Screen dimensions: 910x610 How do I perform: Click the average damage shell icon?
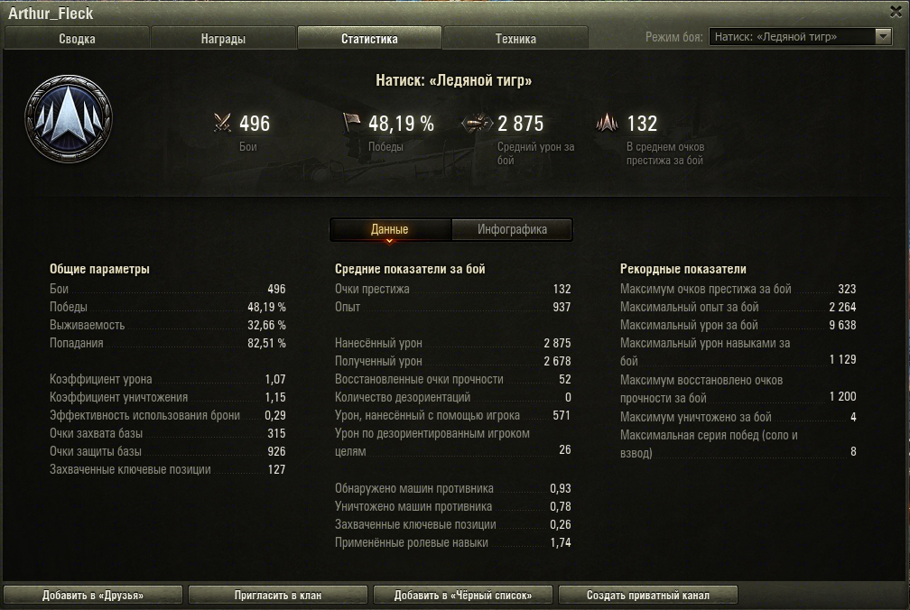[x=477, y=123]
